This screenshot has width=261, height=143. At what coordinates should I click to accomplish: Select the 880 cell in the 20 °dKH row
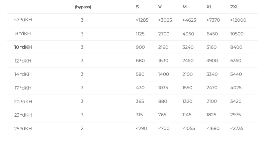click(x=163, y=102)
